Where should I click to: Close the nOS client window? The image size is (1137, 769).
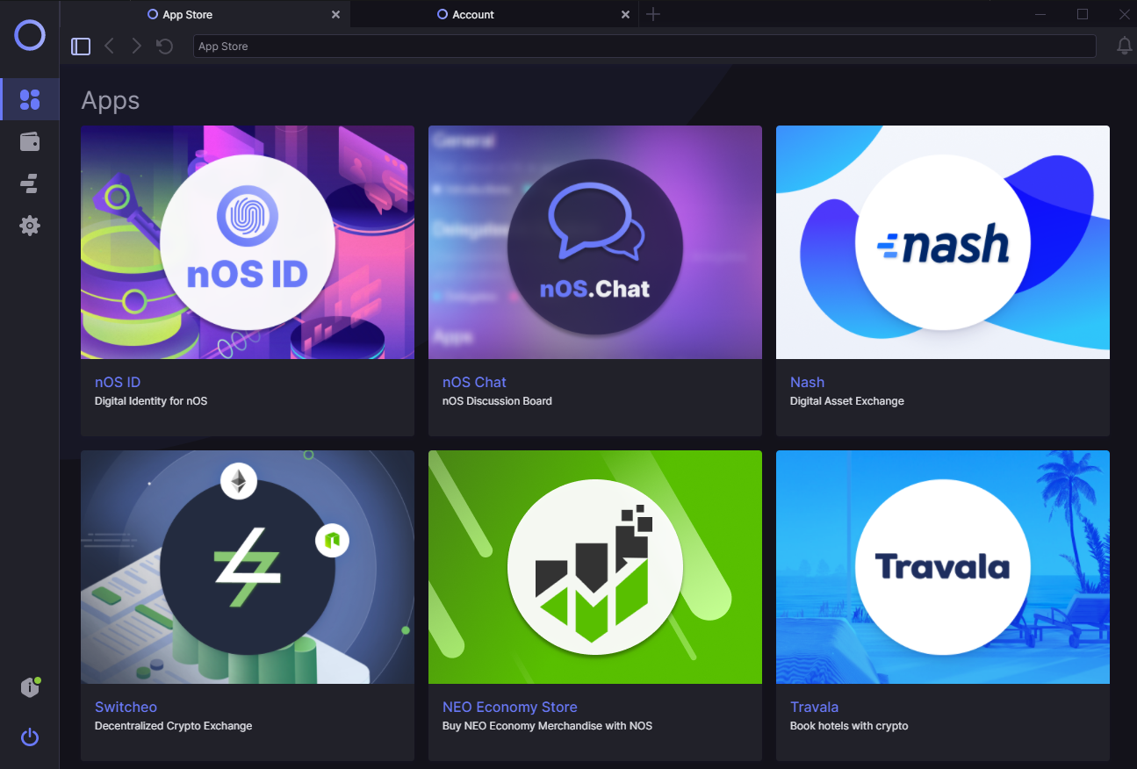(1124, 14)
